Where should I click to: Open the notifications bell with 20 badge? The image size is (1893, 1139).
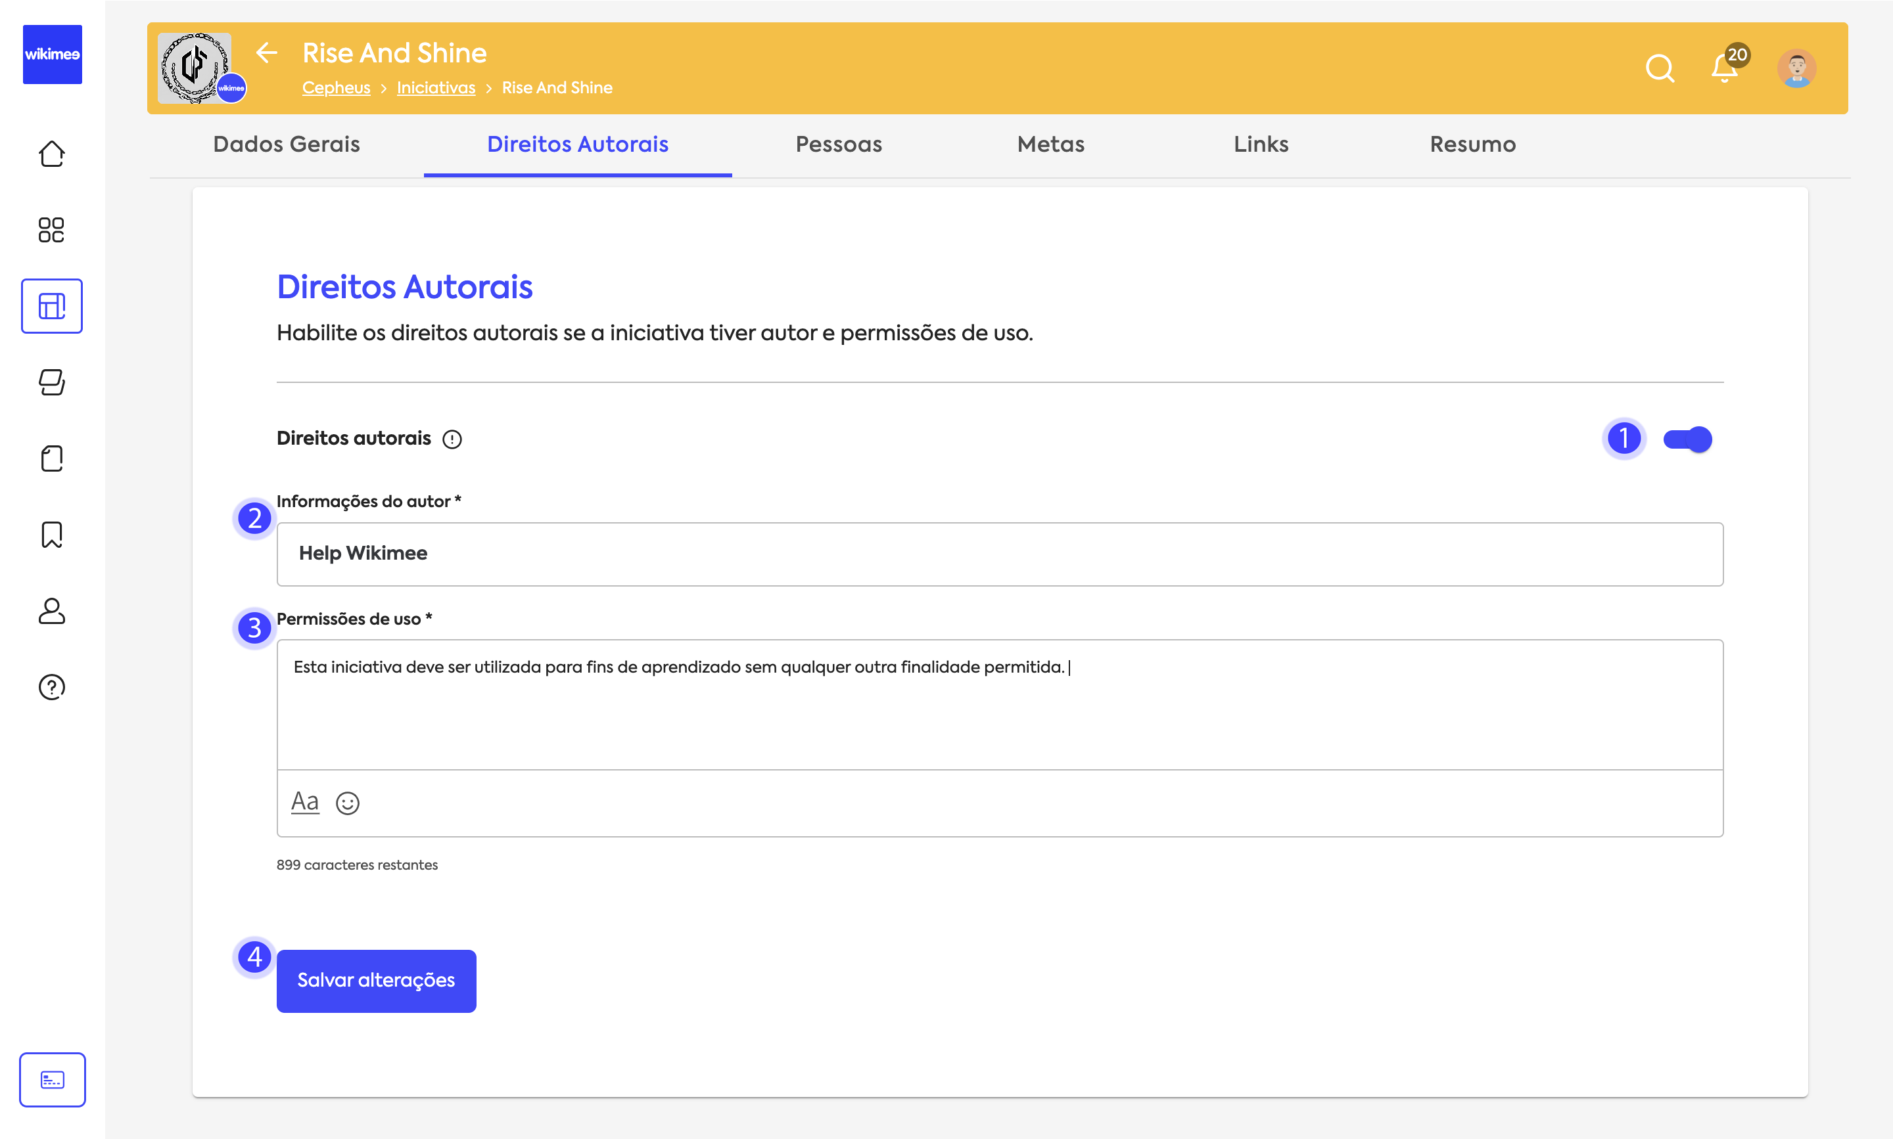[x=1725, y=68]
